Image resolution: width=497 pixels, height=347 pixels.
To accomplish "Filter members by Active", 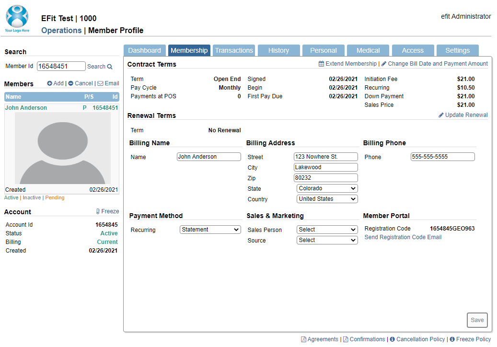I will point(11,198).
